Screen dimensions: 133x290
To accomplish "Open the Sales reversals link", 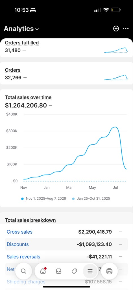I will tap(23, 257).
